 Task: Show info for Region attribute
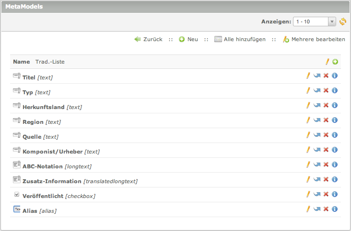(335, 120)
